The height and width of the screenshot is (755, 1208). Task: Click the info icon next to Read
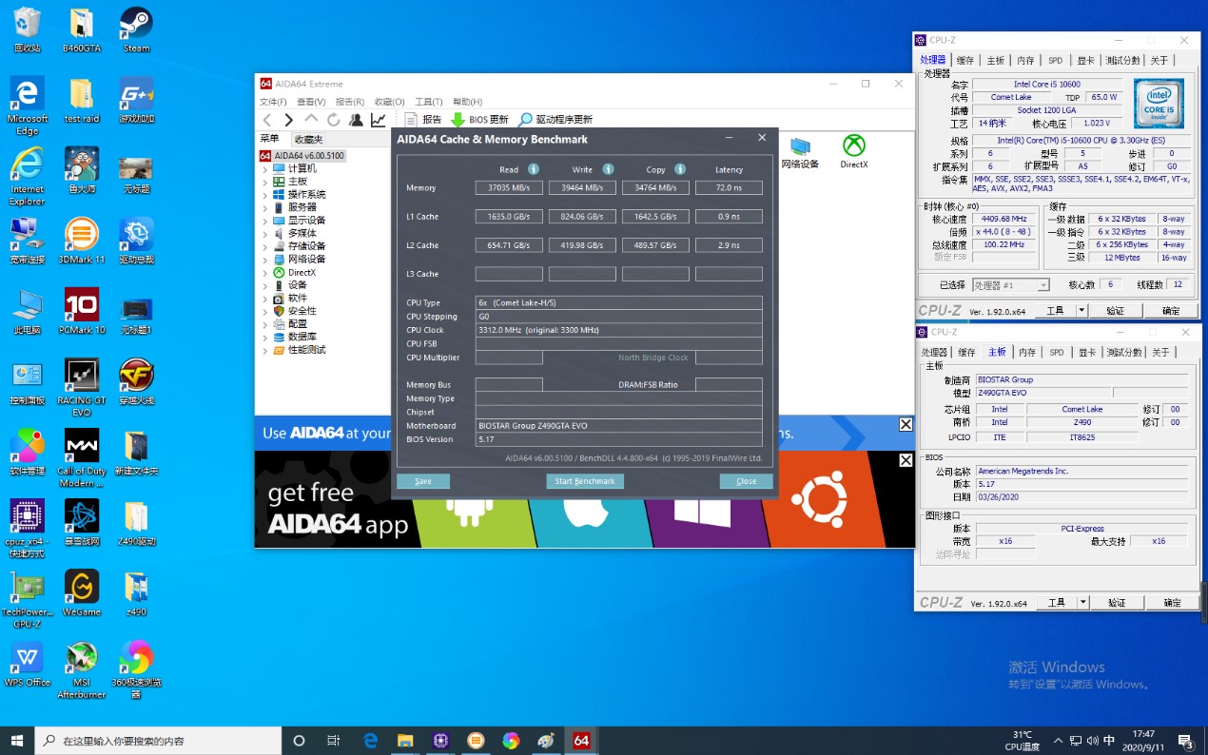[534, 169]
